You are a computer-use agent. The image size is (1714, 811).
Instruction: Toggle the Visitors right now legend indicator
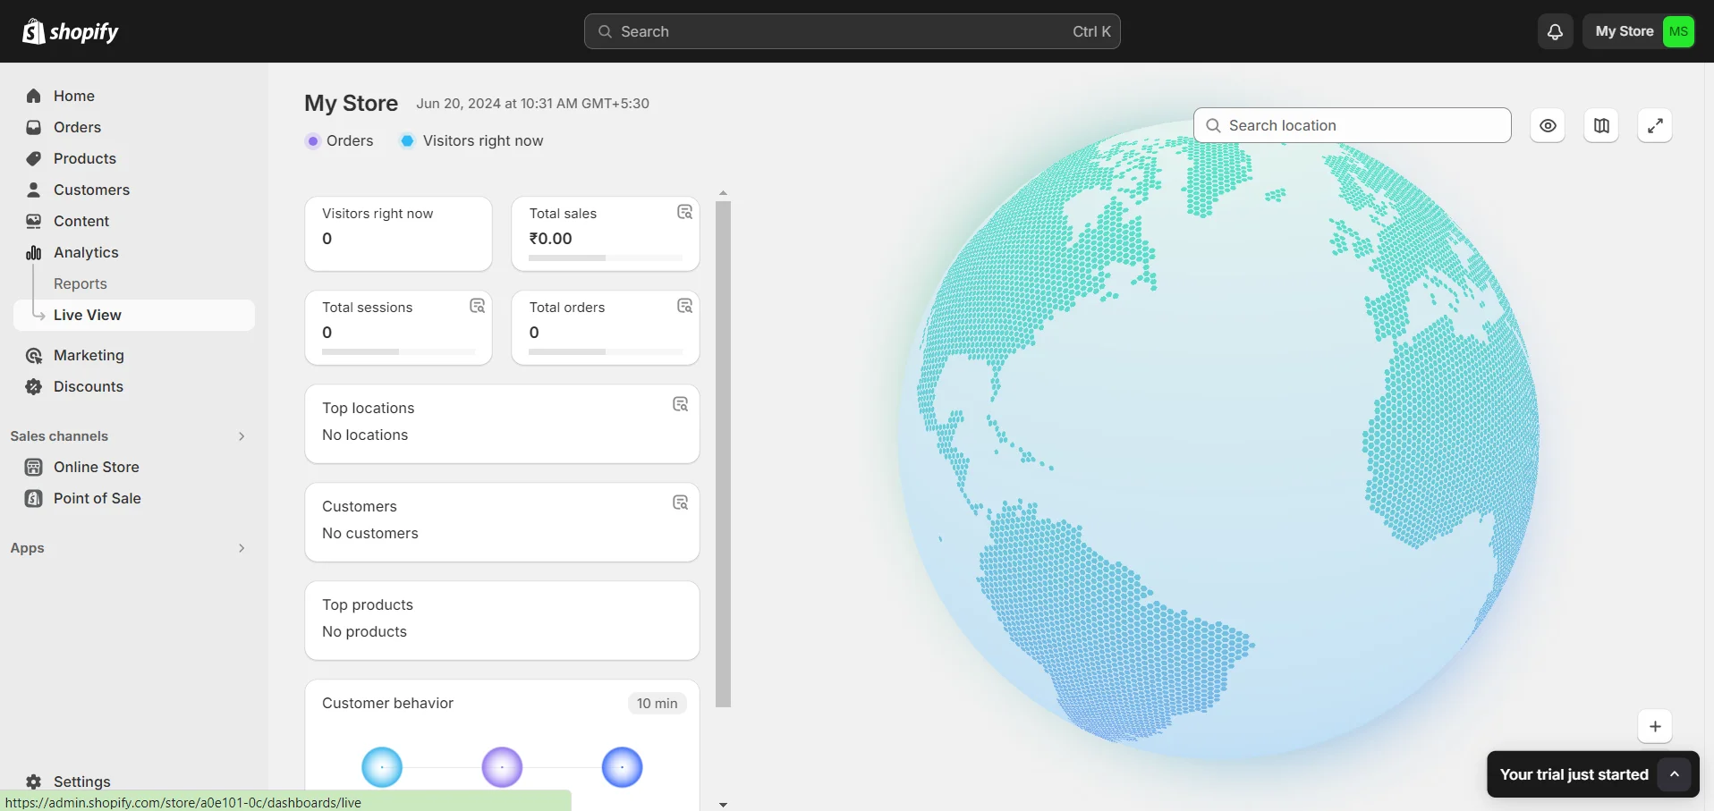coord(408,140)
